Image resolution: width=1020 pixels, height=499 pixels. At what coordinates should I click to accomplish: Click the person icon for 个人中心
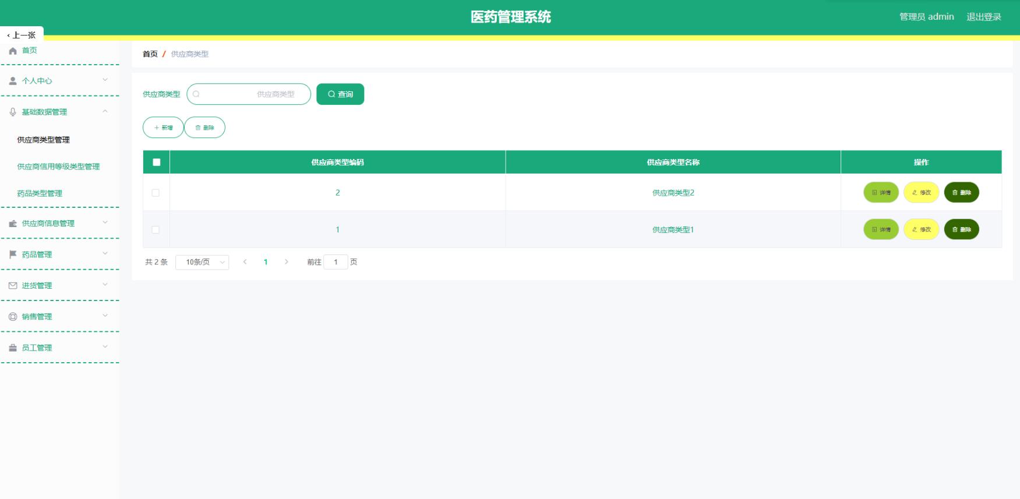tap(13, 81)
